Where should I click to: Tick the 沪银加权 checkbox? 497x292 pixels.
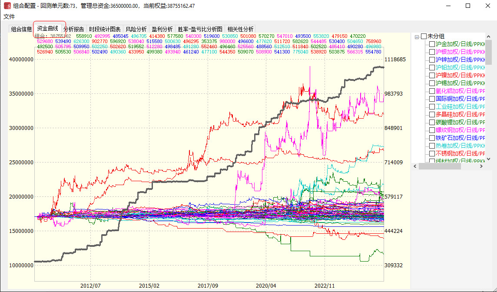[x=432, y=52]
